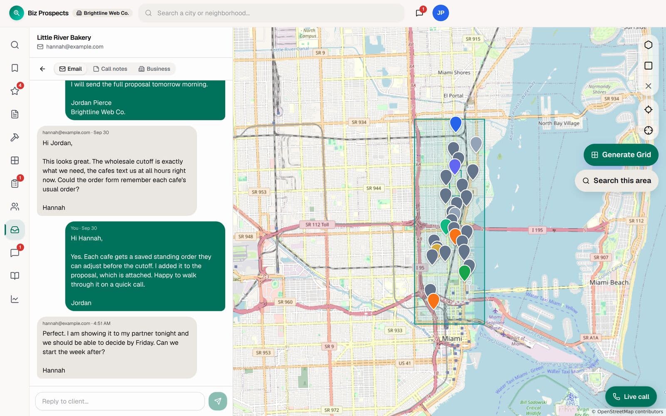Switch to the Call notes tab
Image resolution: width=666 pixels, height=416 pixels.
(x=110, y=69)
